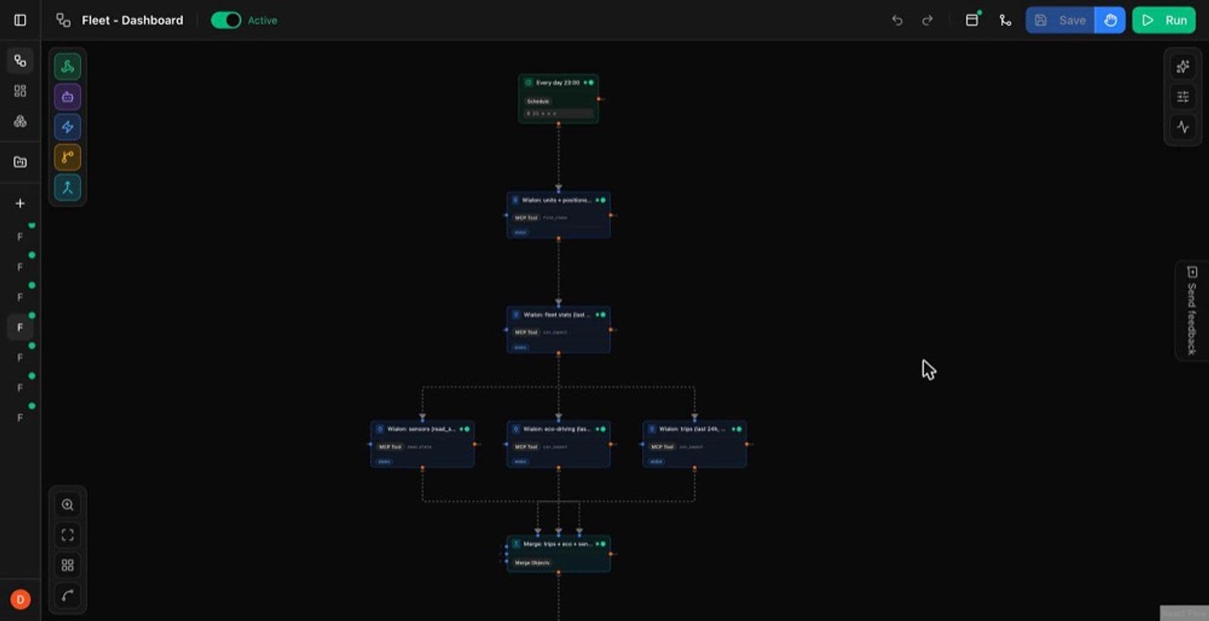Image resolution: width=1209 pixels, height=621 pixels.
Task: Select the Wialon: trips (last 24h) node
Action: click(694, 444)
